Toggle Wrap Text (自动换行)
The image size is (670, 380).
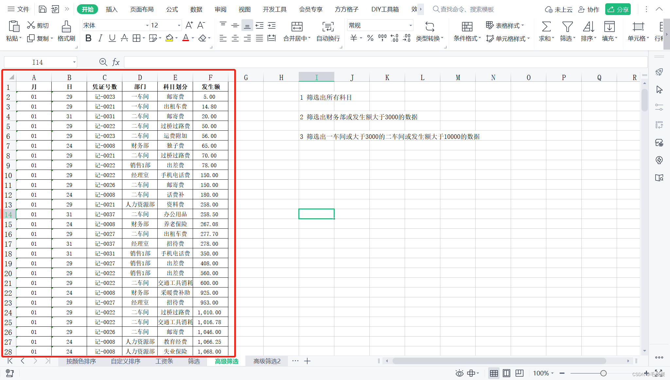click(328, 27)
